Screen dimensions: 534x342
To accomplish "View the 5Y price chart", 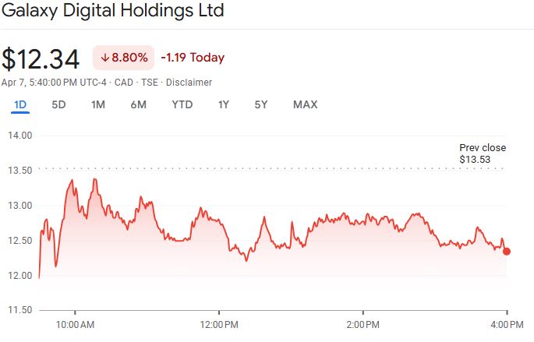I will 261,104.
